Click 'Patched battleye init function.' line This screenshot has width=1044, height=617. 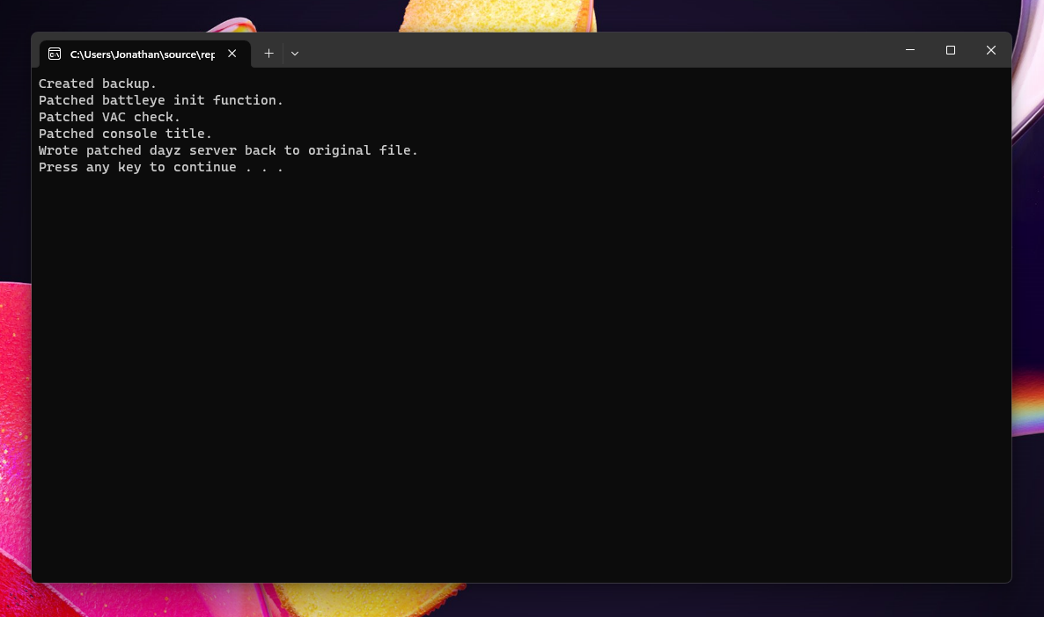[x=160, y=100]
